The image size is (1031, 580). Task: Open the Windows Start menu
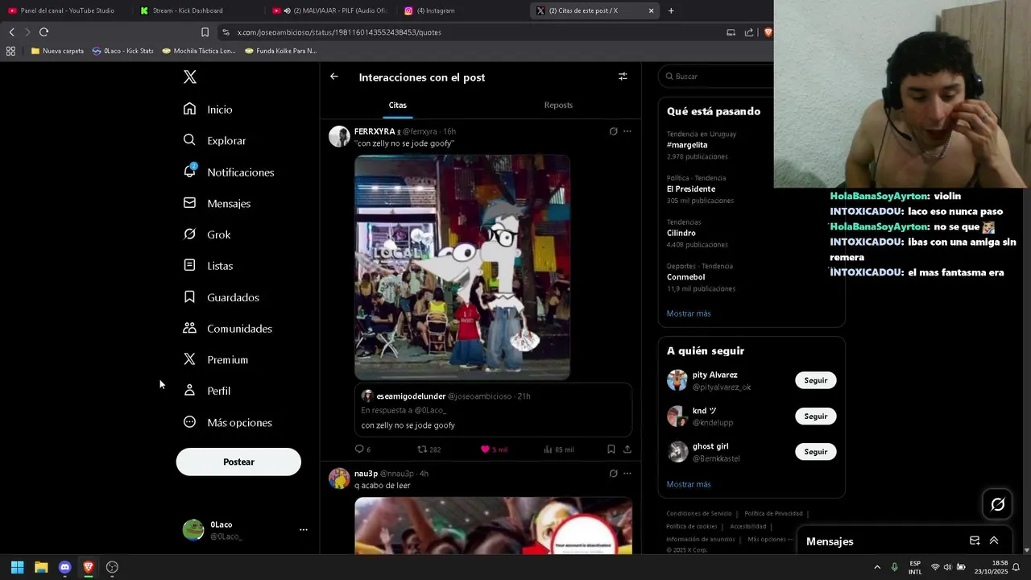(x=17, y=567)
